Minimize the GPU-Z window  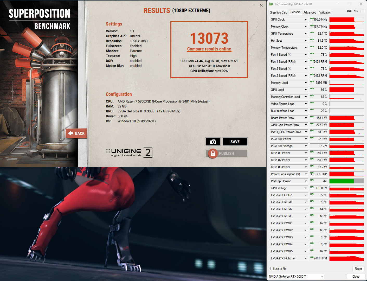click(337, 4)
